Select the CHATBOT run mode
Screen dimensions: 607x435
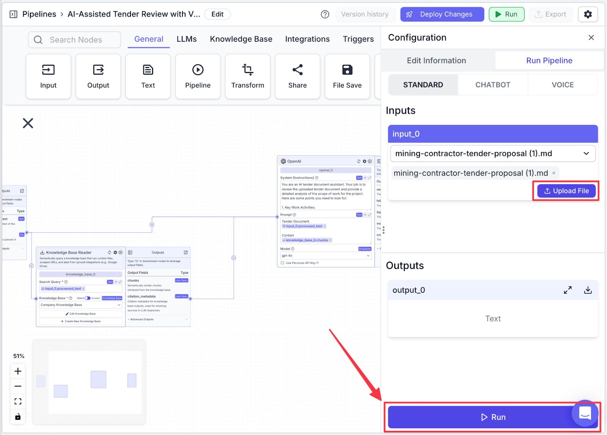[493, 85]
